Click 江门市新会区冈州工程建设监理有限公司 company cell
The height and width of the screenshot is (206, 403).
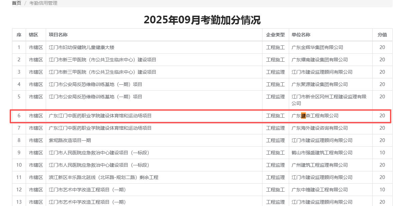click(x=329, y=100)
